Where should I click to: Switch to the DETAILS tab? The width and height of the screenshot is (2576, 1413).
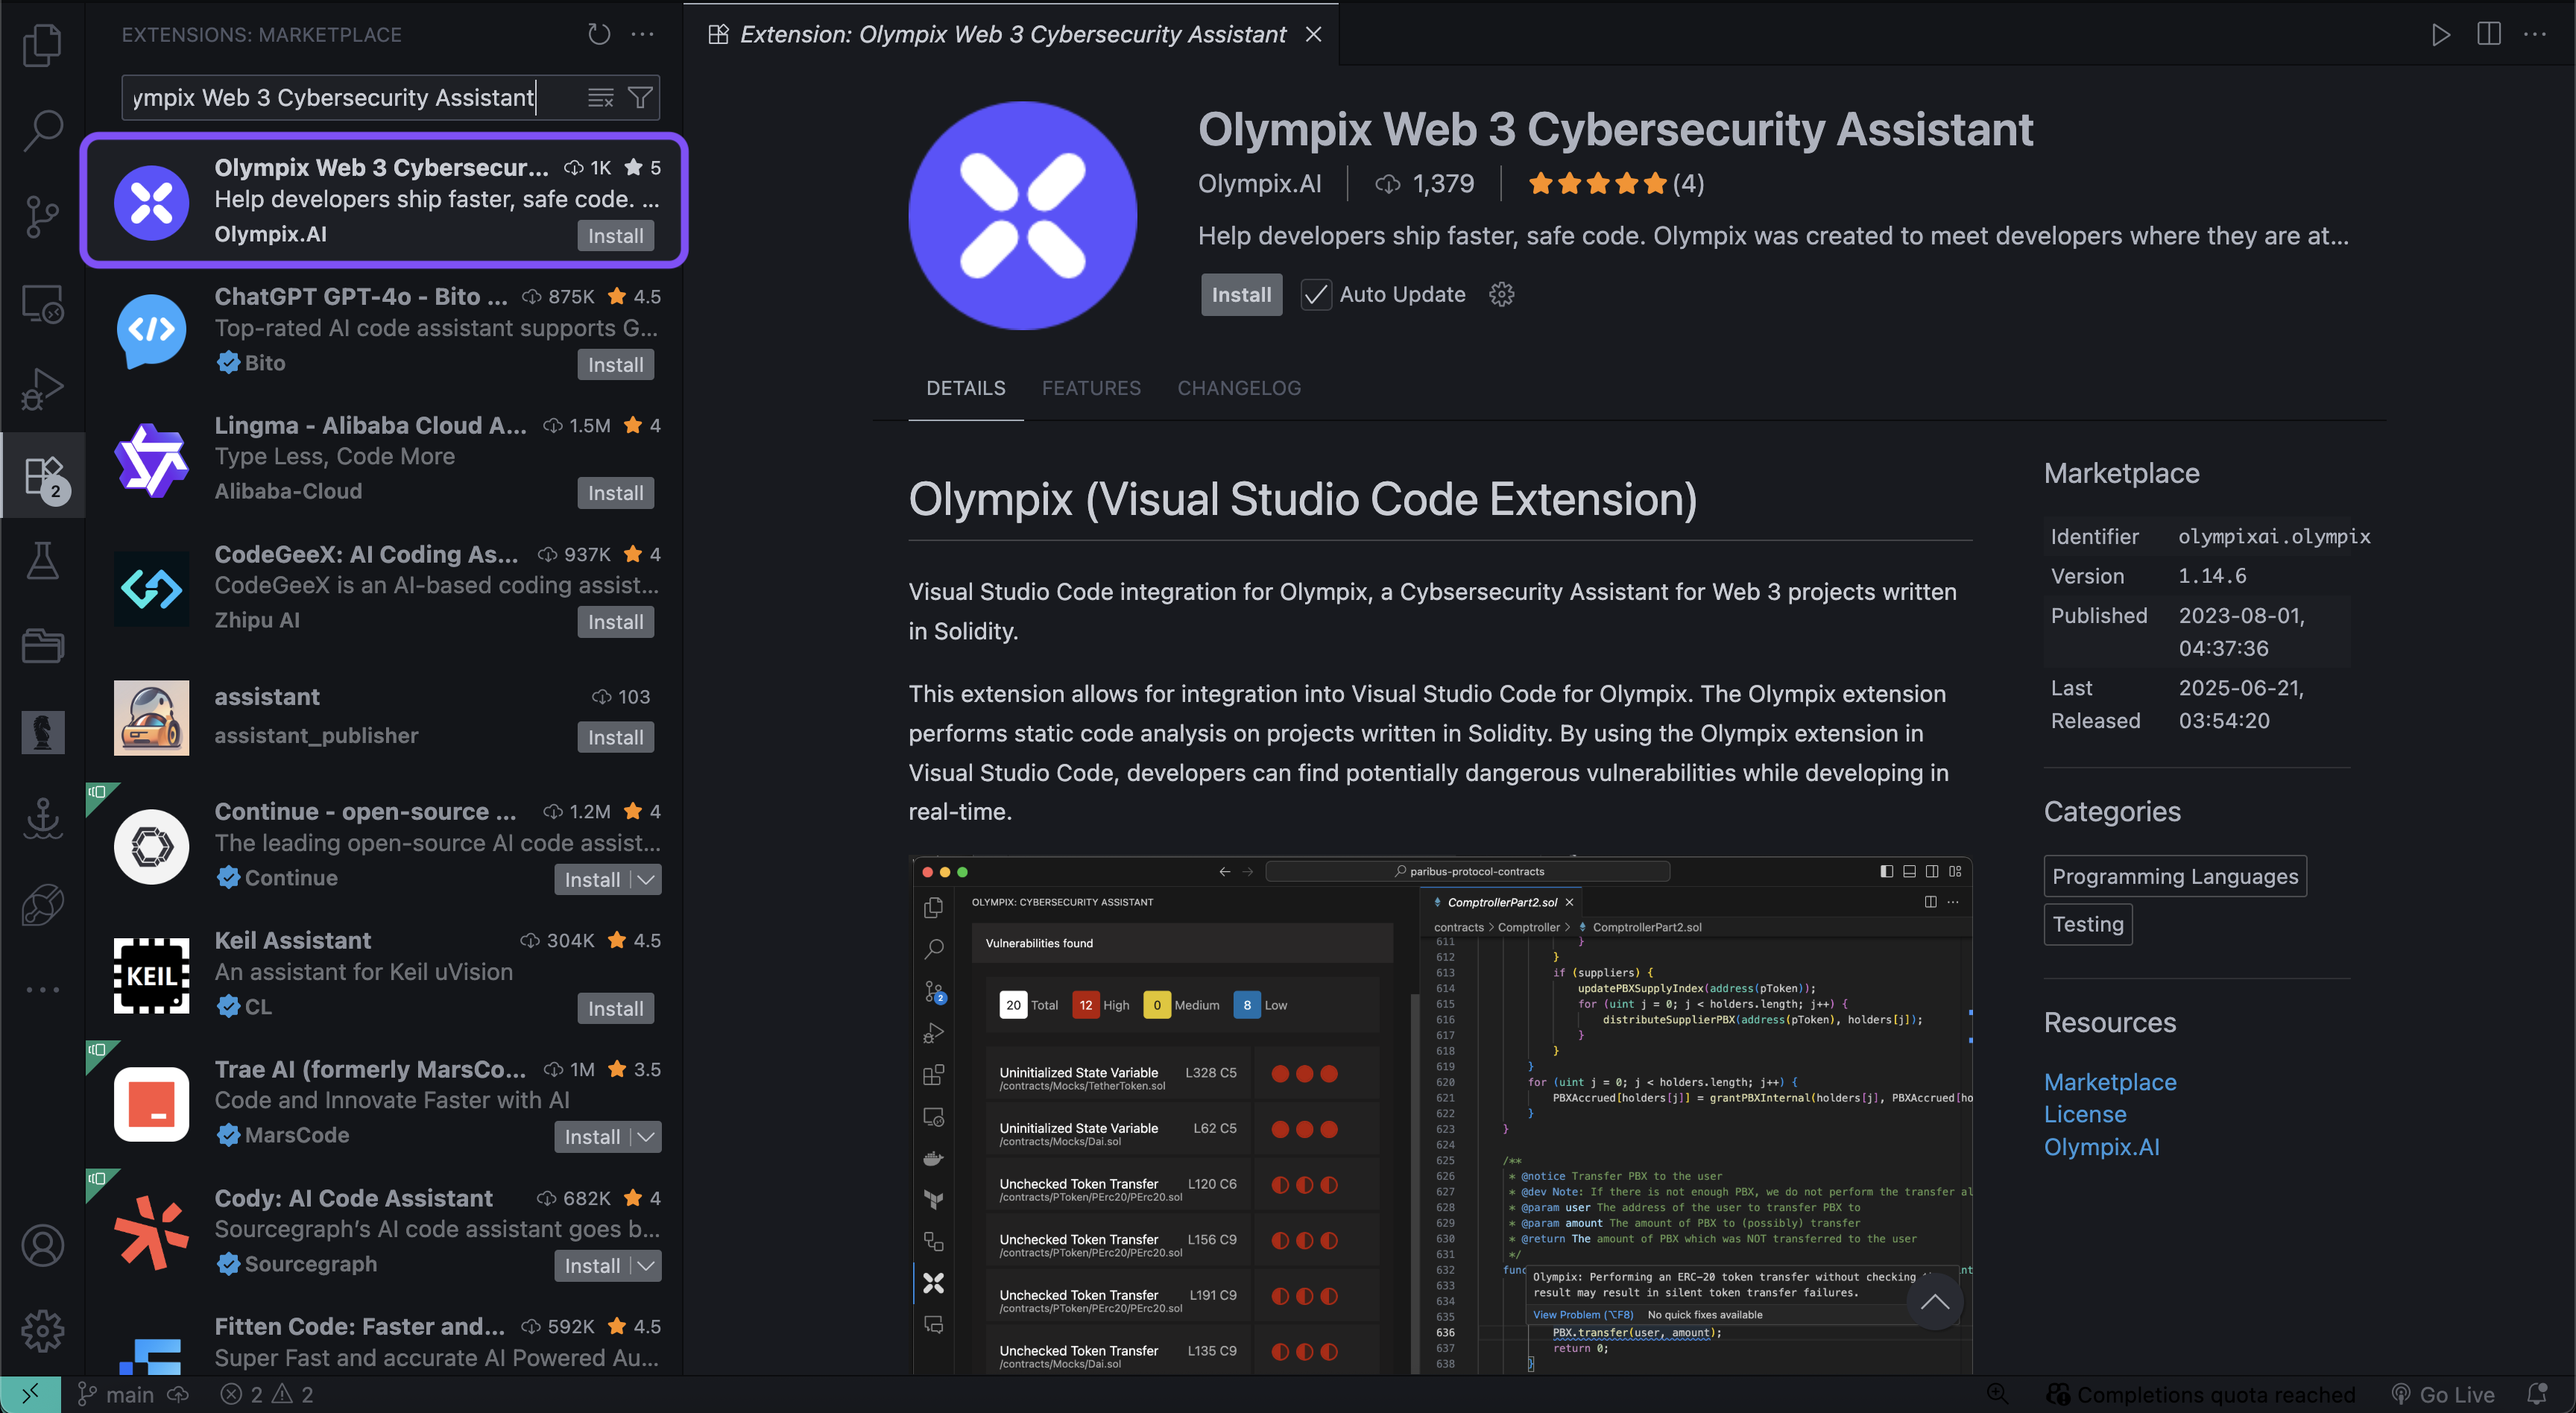tap(965, 388)
